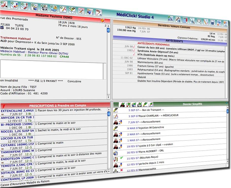Click the lab icon on Résultats Reçus row
231x188 pixels.
click(x=115, y=159)
